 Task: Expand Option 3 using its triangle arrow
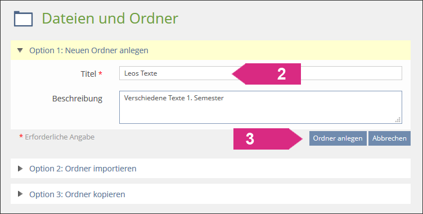point(20,194)
